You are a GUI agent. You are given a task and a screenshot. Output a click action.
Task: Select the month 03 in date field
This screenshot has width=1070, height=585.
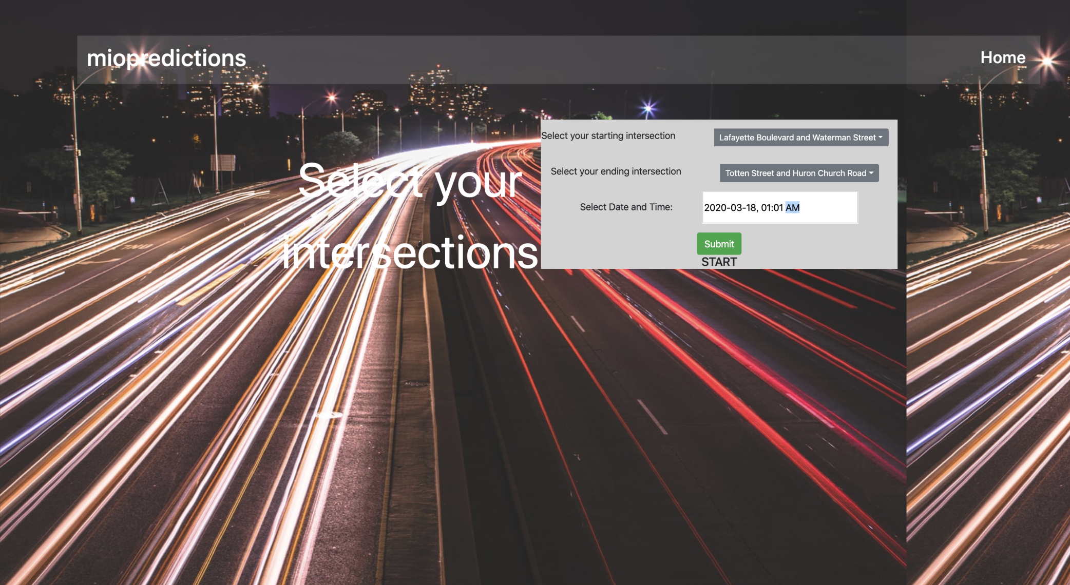tap(736, 208)
